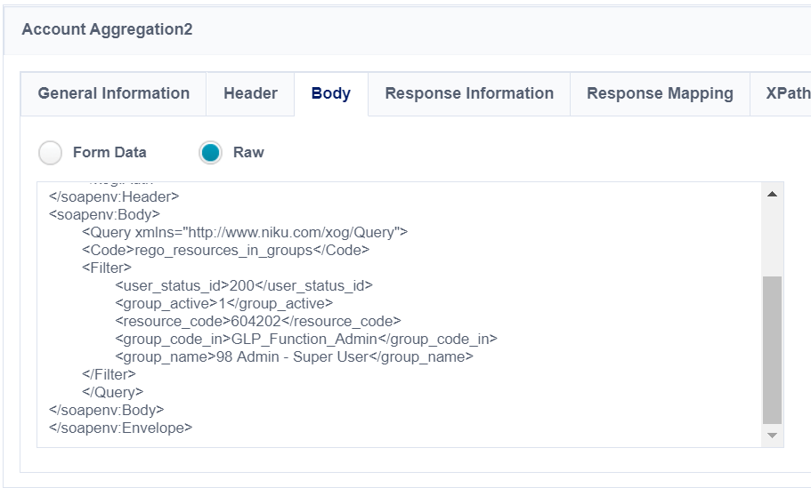
Task: Click the resource_code 604202 line
Action: [x=257, y=321]
